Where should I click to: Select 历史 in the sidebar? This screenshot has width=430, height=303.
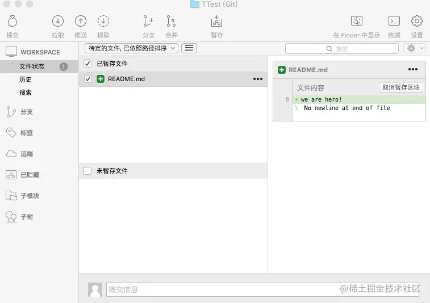click(x=26, y=79)
